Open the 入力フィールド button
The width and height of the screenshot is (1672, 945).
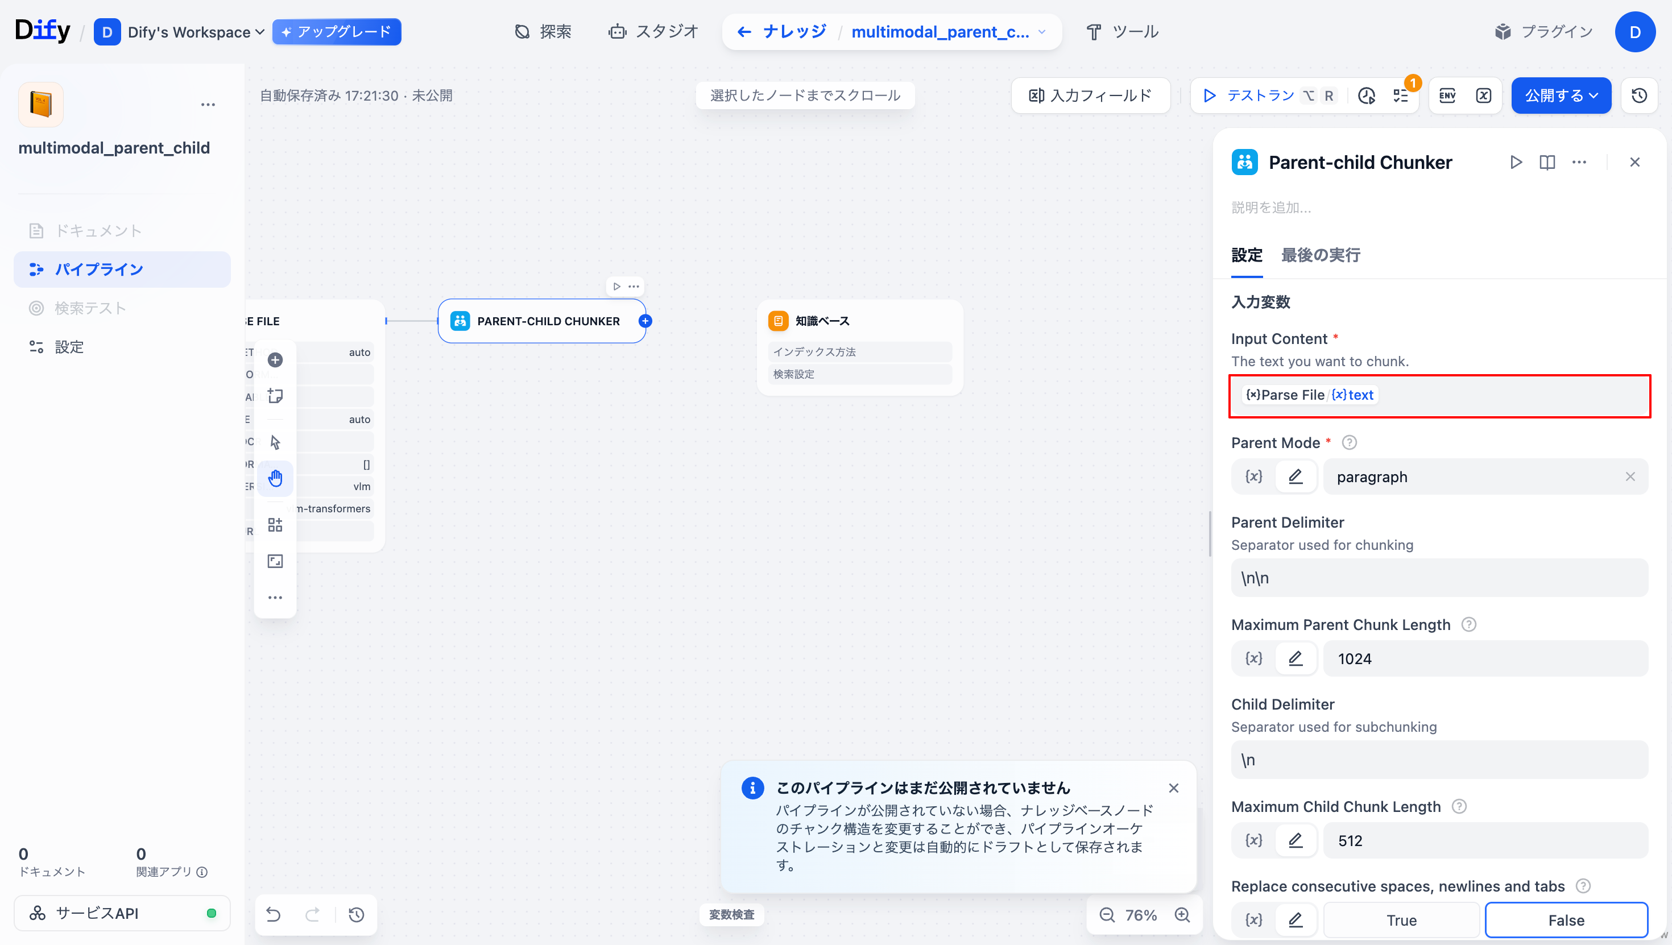coord(1090,96)
